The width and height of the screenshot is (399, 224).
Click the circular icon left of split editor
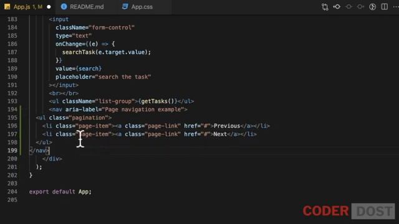[x=373, y=7]
